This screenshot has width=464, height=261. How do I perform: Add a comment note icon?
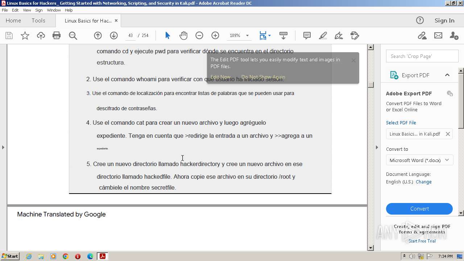click(x=307, y=36)
